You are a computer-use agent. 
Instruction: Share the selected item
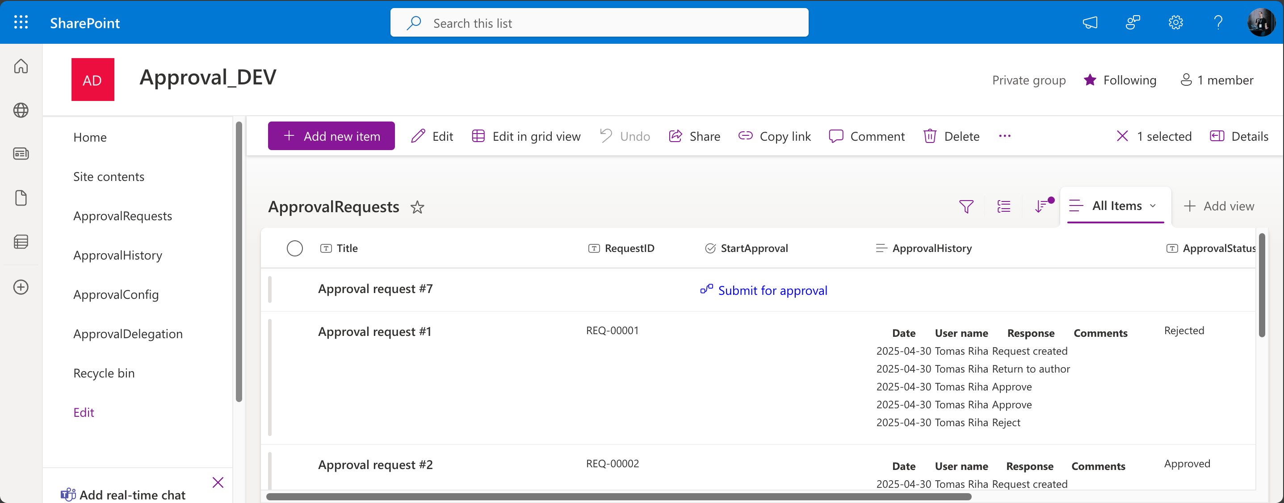[x=694, y=136]
